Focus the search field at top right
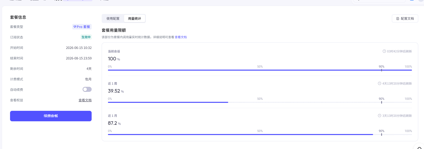The image size is (424, 149). pos(379,1)
